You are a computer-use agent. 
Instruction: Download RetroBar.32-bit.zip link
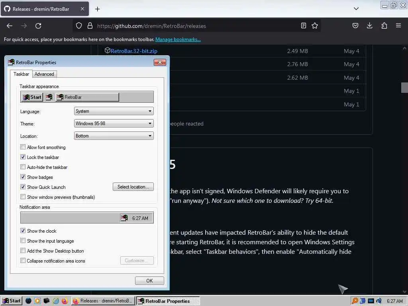click(x=134, y=51)
